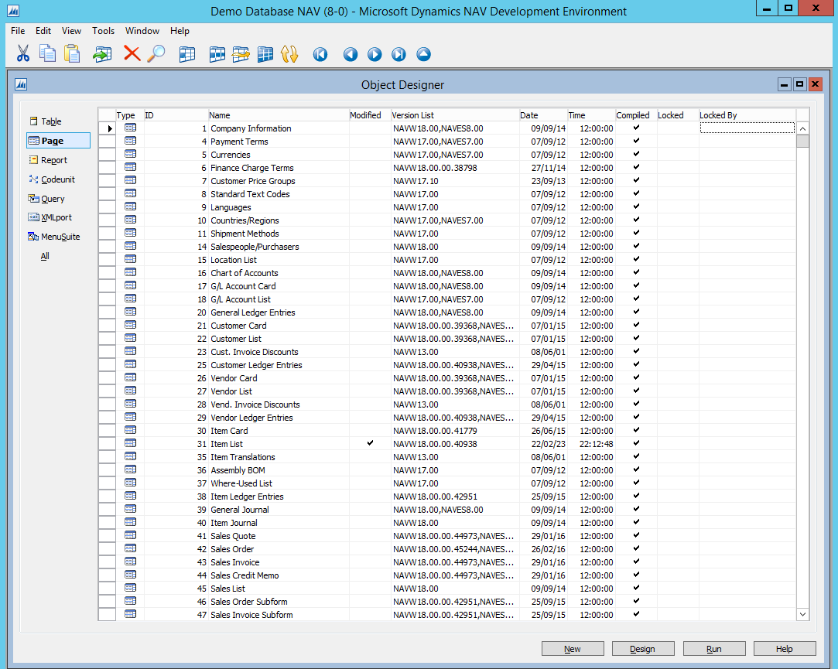Click the red X Delete icon
The width and height of the screenshot is (838, 669).
(x=132, y=53)
